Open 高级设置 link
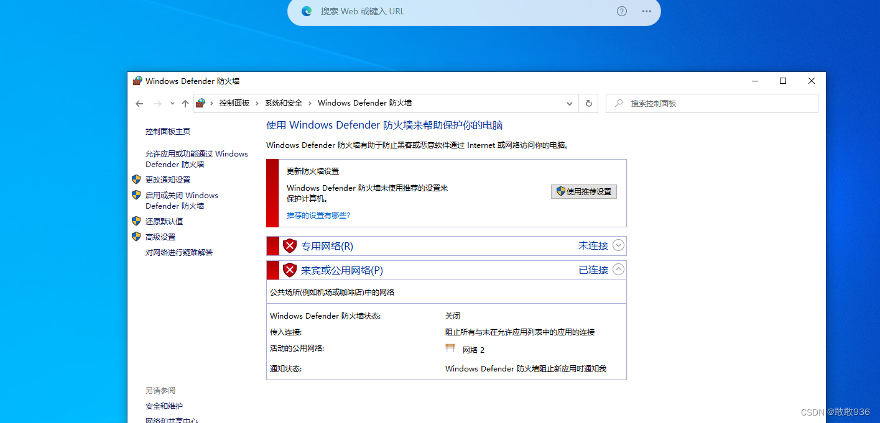Image resolution: width=880 pixels, height=423 pixels. [x=160, y=237]
